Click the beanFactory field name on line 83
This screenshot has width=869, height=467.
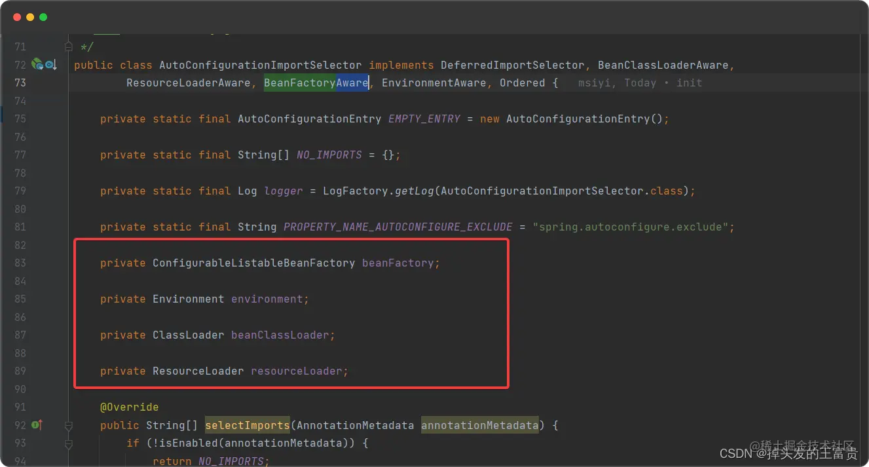click(398, 263)
